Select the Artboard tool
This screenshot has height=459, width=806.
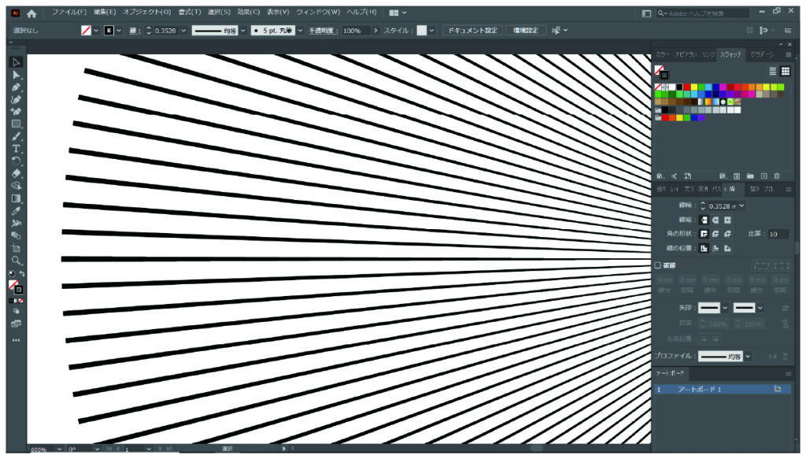tap(16, 248)
